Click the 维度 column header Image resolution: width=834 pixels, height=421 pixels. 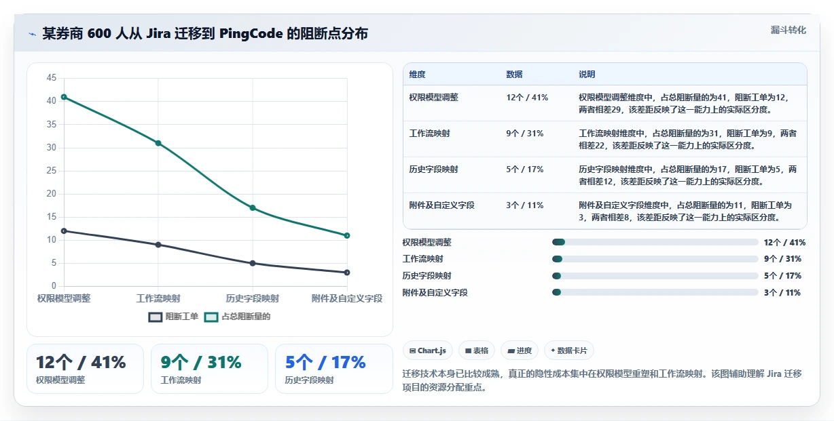(x=418, y=75)
